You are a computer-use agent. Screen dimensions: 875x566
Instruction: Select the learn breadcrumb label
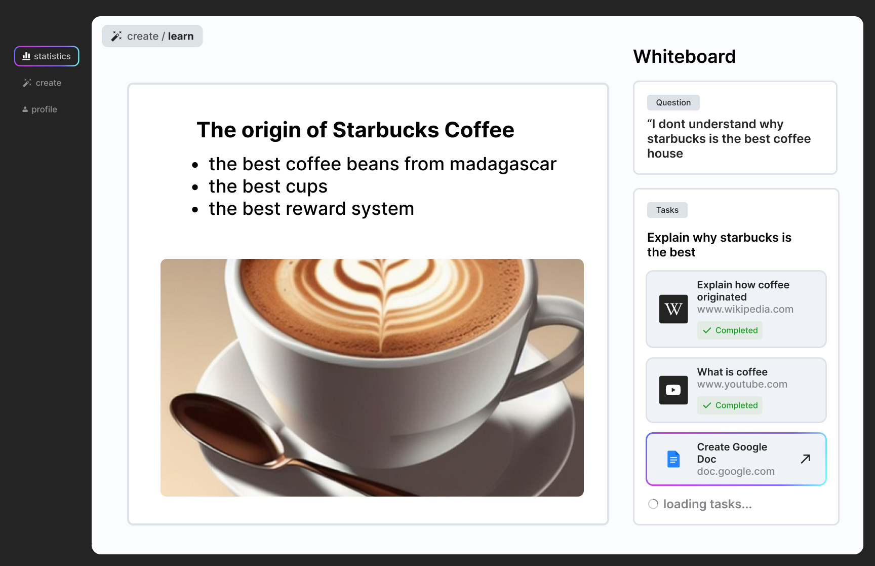[x=181, y=36]
